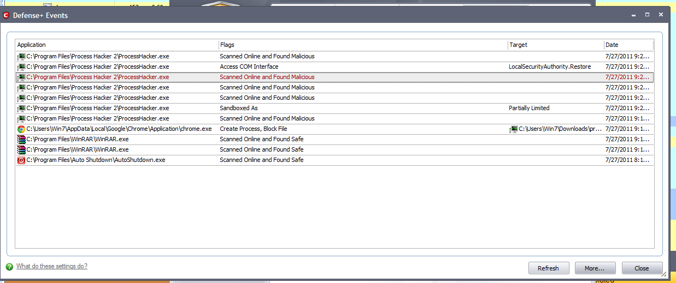The width and height of the screenshot is (676, 283).
Task: Click the Comodo logo in title bar
Action: [6, 15]
